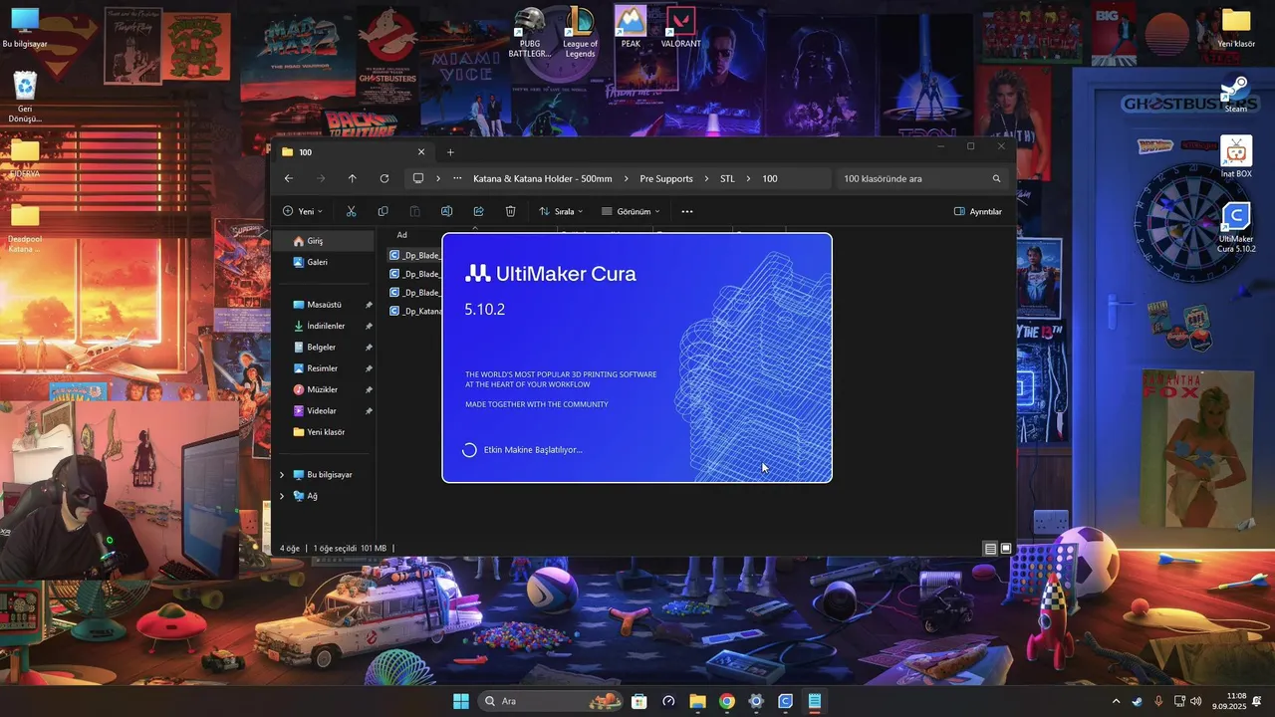
Task: Open See more options ellipsis in toolbar
Action: click(687, 211)
